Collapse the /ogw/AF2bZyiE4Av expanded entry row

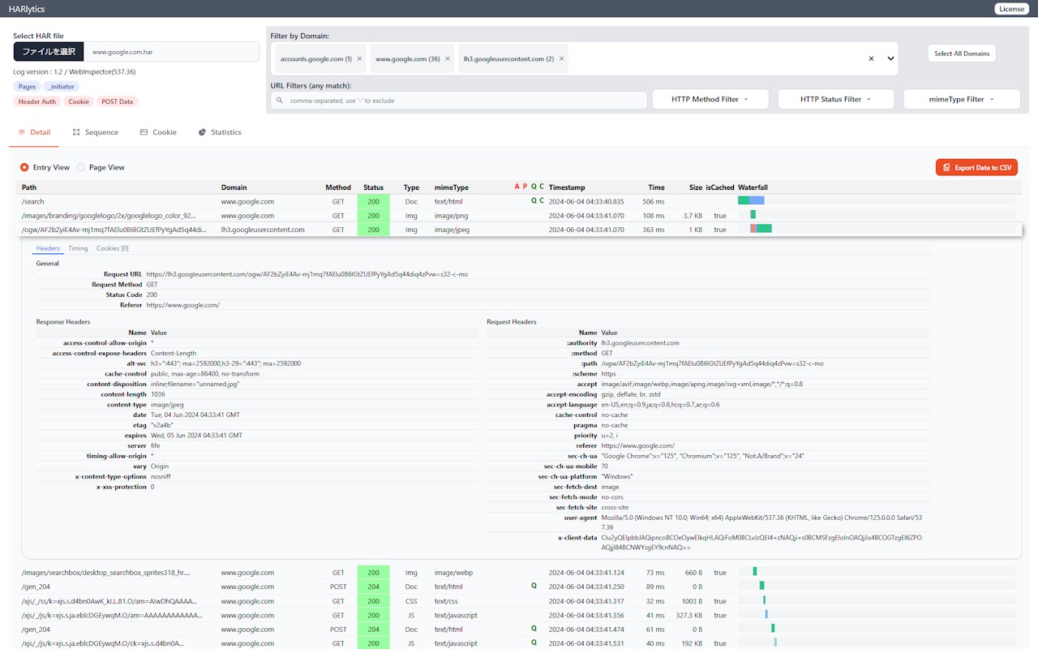click(519, 230)
